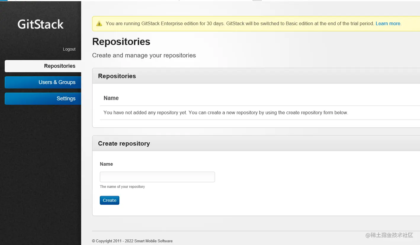The image size is (420, 245).
Task: Click 'The name of your repository' hint text
Action: pos(122,187)
